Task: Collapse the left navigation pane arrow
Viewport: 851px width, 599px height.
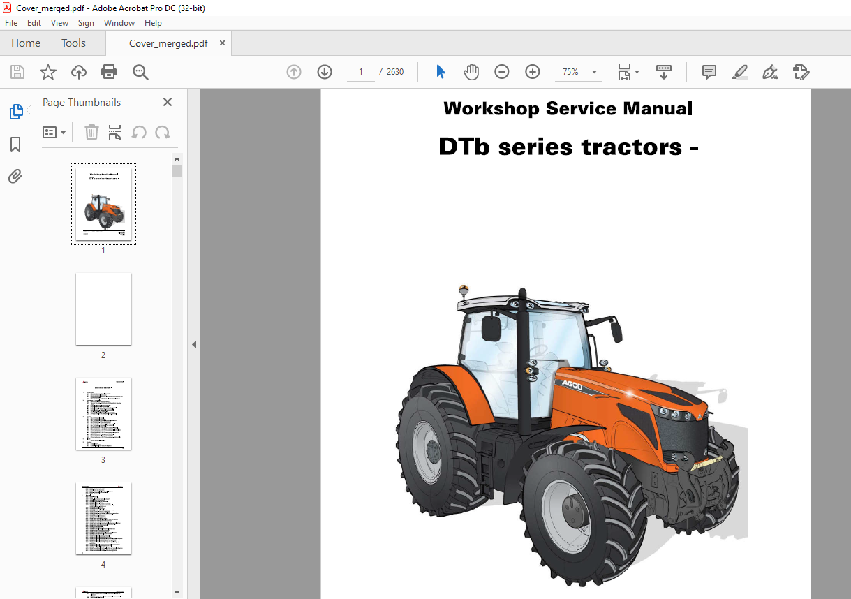Action: (194, 344)
